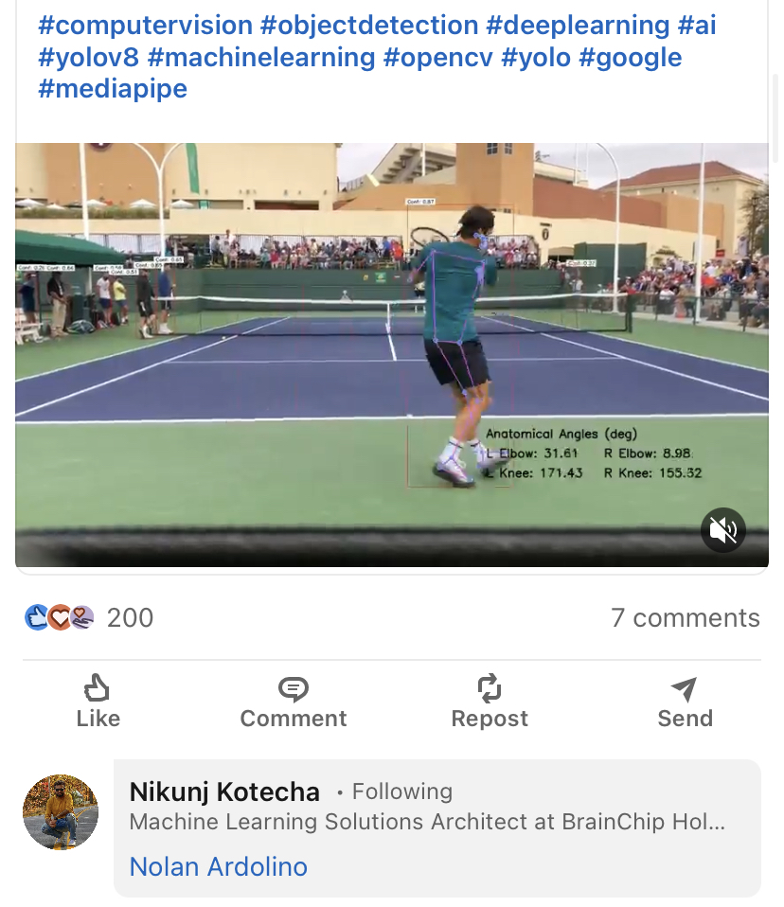This screenshot has width=784, height=907.
Task: Open the Nikunj Kotecha commenter name
Action: coord(224,791)
